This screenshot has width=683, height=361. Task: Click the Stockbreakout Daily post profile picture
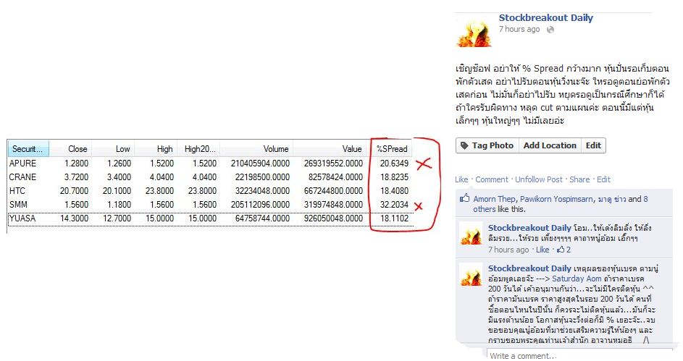(472, 30)
